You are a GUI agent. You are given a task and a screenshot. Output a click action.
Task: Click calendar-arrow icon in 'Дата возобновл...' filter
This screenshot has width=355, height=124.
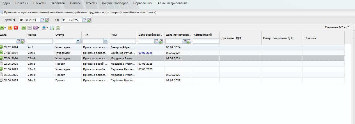pos(161,41)
